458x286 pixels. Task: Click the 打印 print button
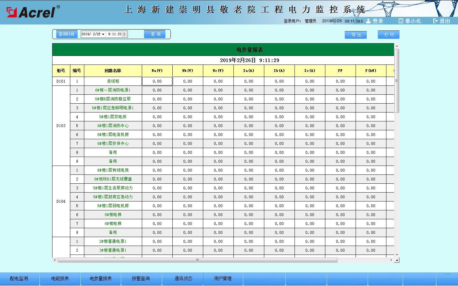(388, 35)
